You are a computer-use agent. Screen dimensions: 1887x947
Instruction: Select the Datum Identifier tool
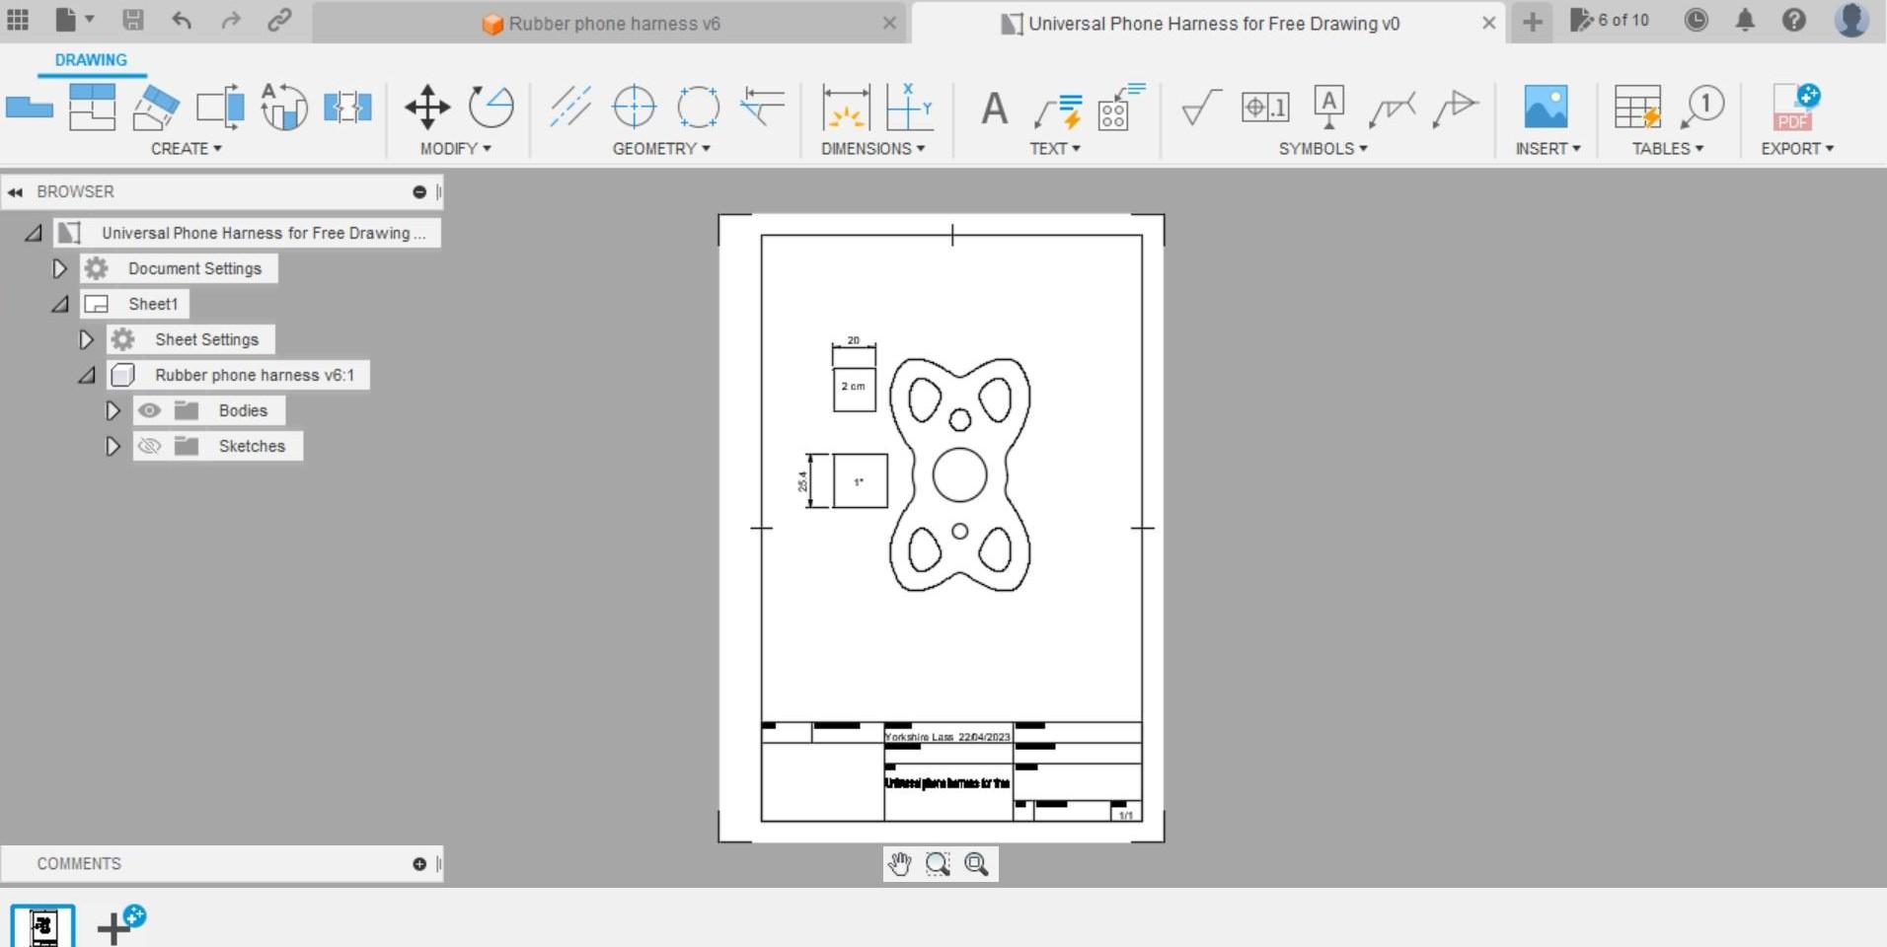(x=1328, y=107)
